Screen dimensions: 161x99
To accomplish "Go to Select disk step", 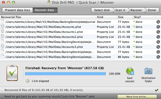I will pyautogui.click(x=102, y=10).
